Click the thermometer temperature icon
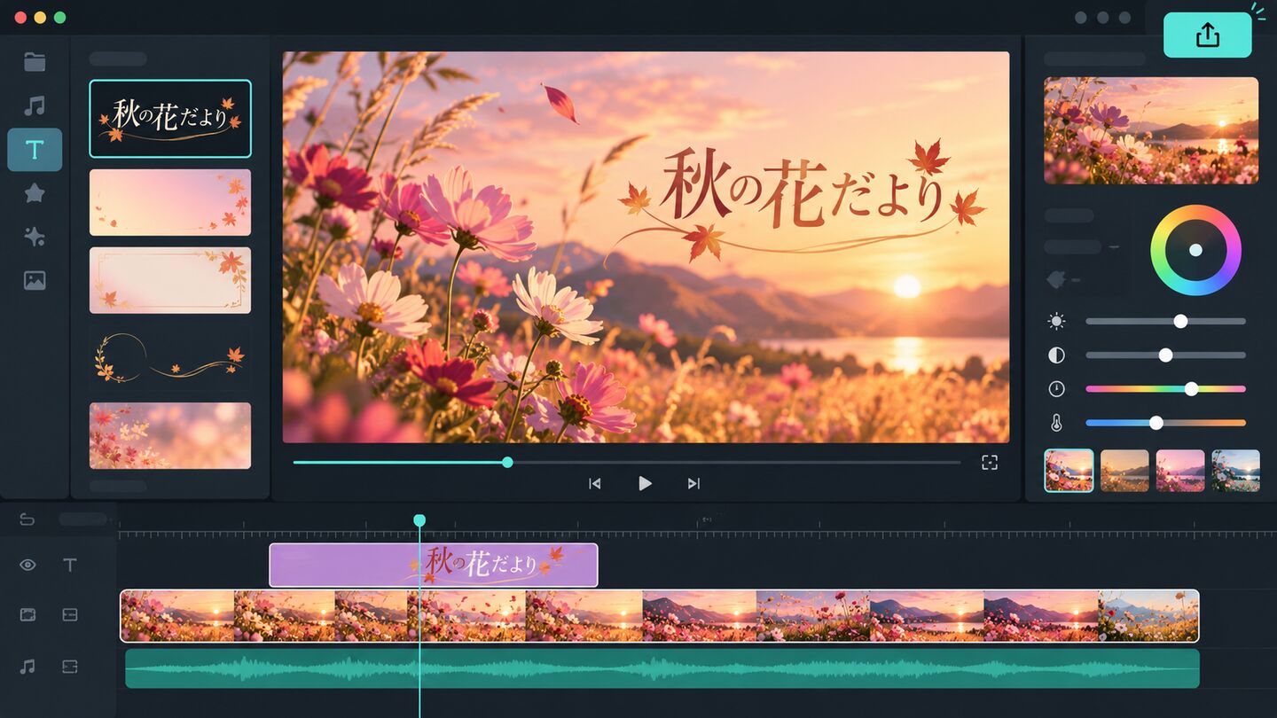Screen dimensions: 1277x718 (x=1056, y=423)
